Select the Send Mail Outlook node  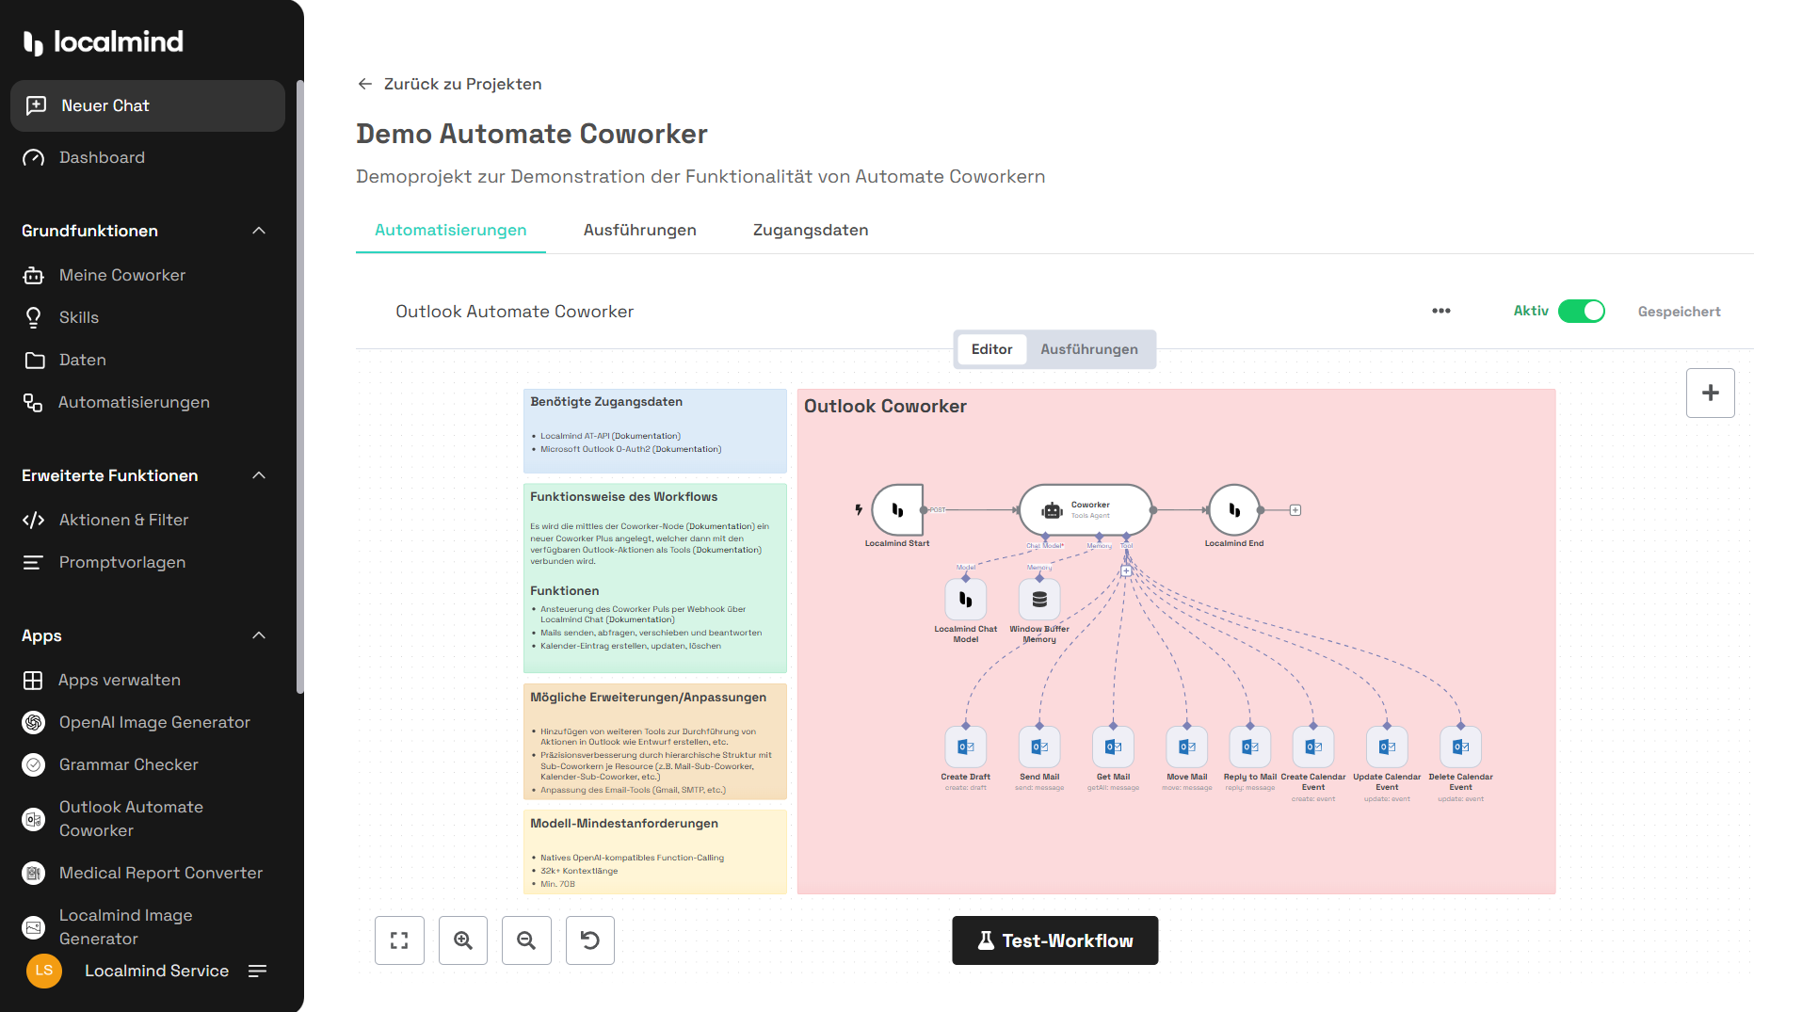point(1039,747)
